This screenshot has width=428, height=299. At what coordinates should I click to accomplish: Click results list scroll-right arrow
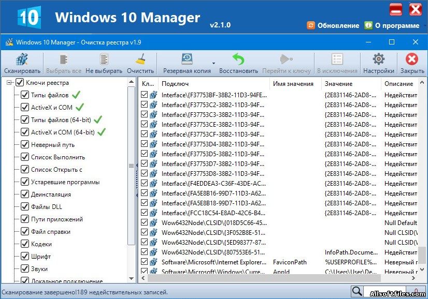pyautogui.click(x=413, y=278)
